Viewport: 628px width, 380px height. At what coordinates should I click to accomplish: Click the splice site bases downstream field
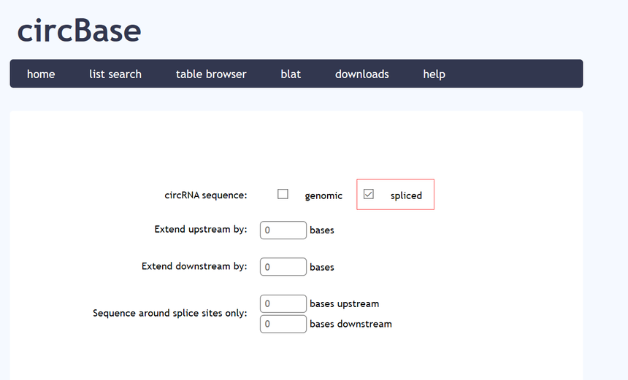[x=283, y=324]
